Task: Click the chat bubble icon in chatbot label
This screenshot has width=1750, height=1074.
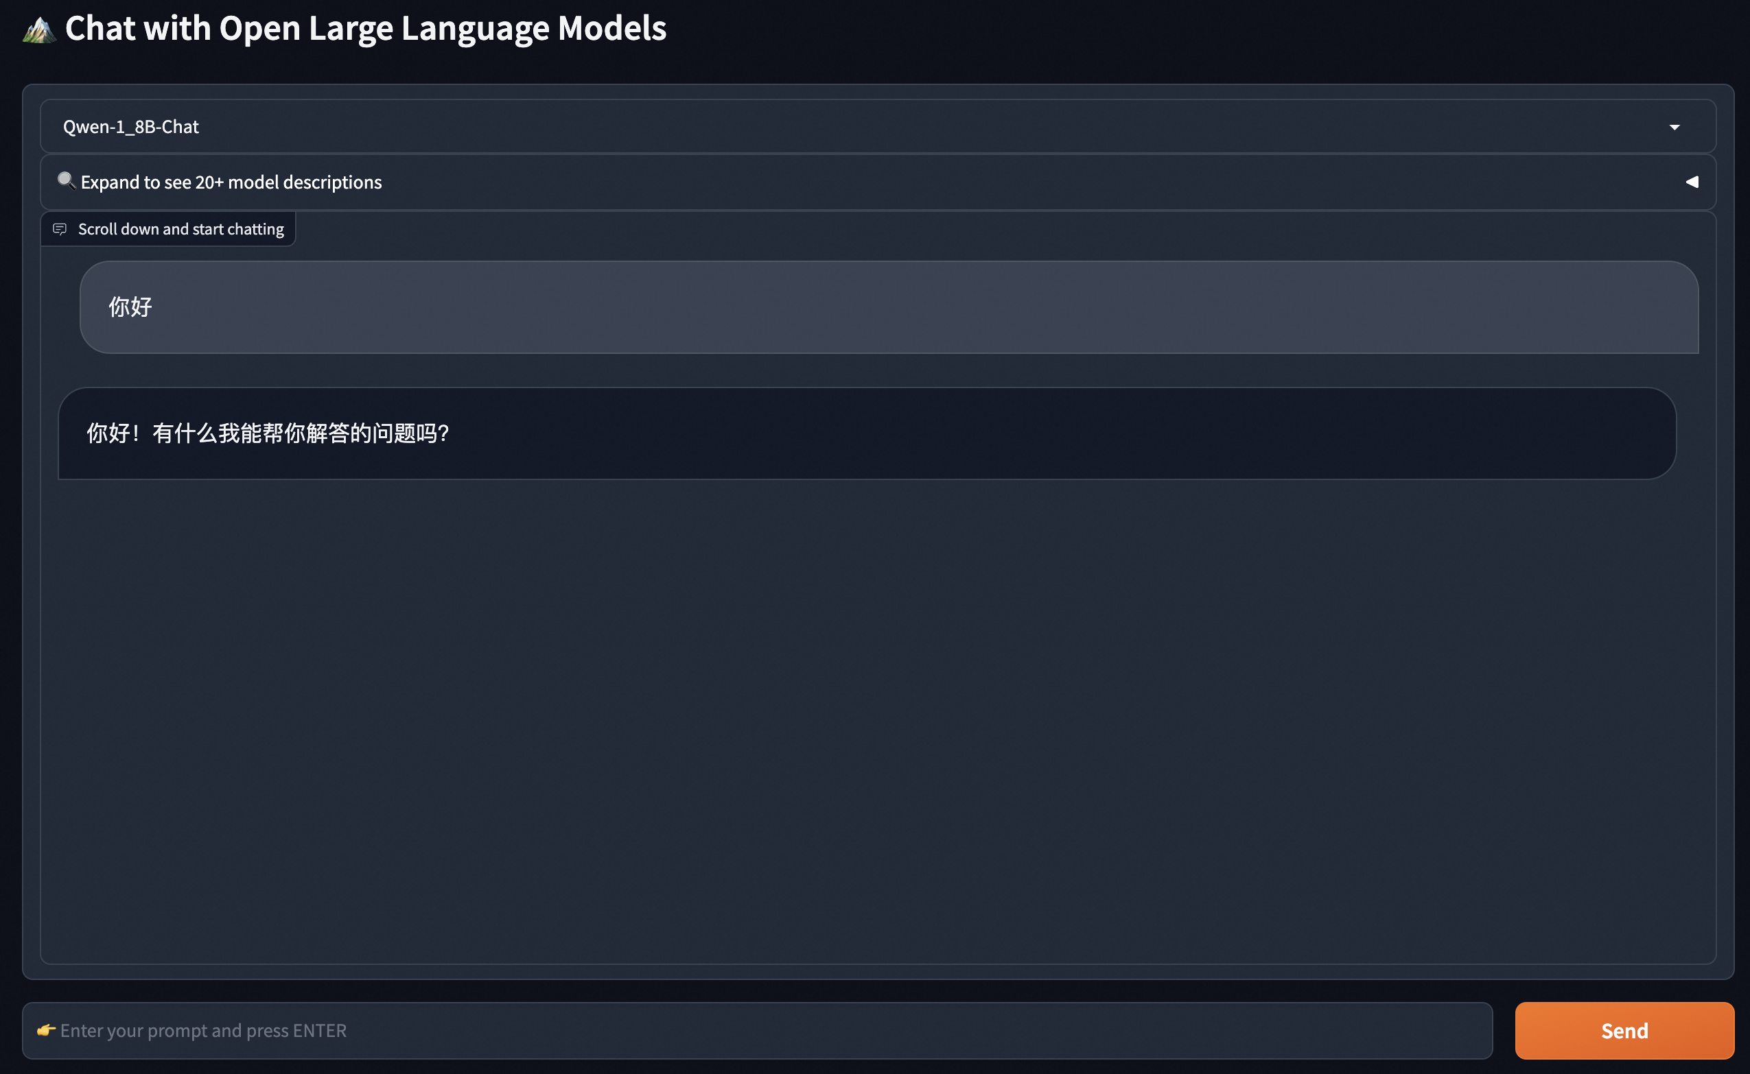Action: click(60, 229)
